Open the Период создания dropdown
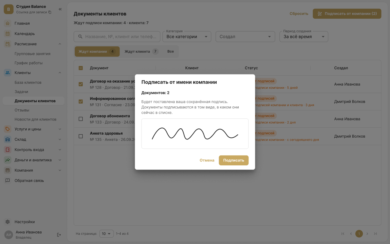The width and height of the screenshot is (390, 244). tap(304, 36)
